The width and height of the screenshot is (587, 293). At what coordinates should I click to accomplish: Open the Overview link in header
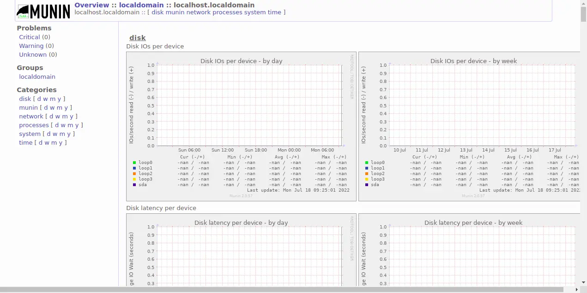92,5
